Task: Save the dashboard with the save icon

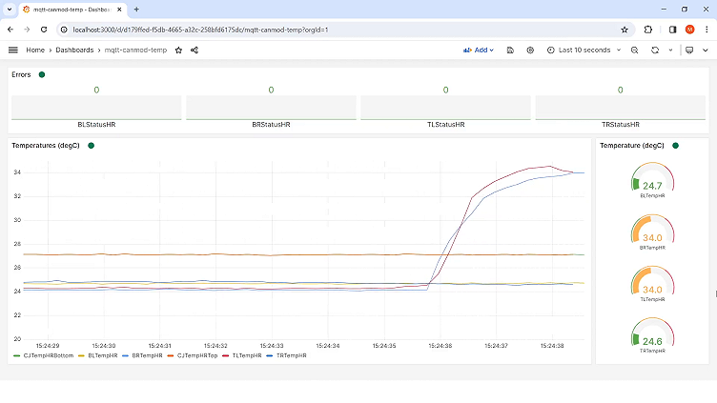Action: tap(510, 50)
